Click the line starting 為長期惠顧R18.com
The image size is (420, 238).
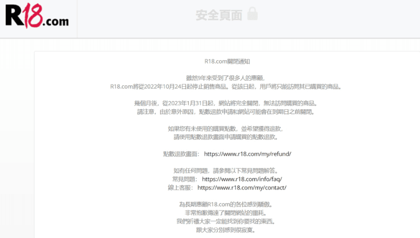226,204
